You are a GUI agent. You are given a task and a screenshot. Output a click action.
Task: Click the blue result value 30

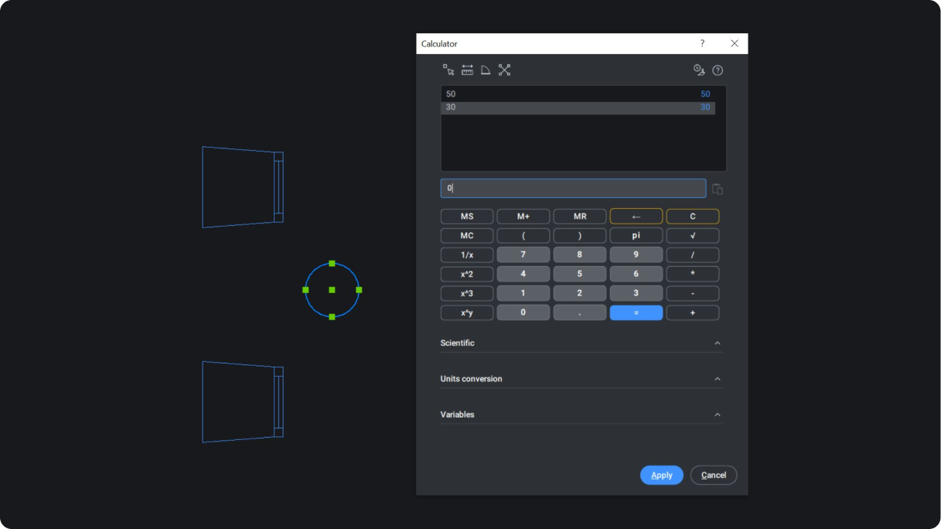click(705, 108)
